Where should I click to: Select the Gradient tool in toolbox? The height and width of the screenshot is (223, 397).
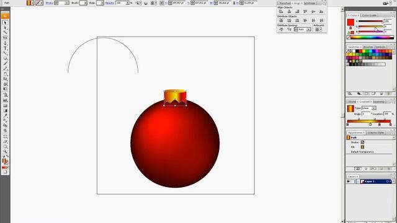pos(5,110)
